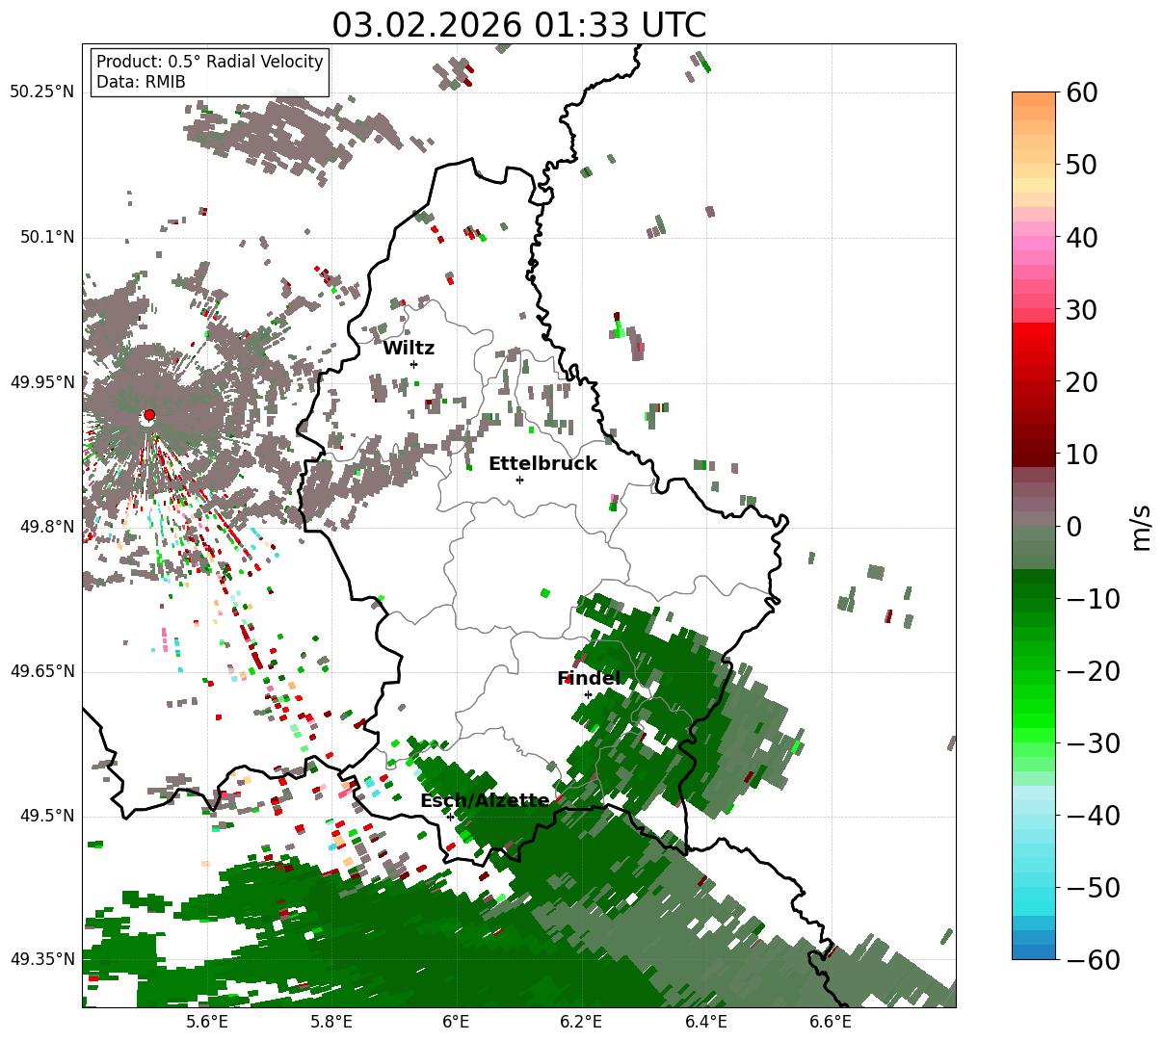
Task: Click the Esch/Alzette city label
Action: pyautogui.click(x=485, y=801)
